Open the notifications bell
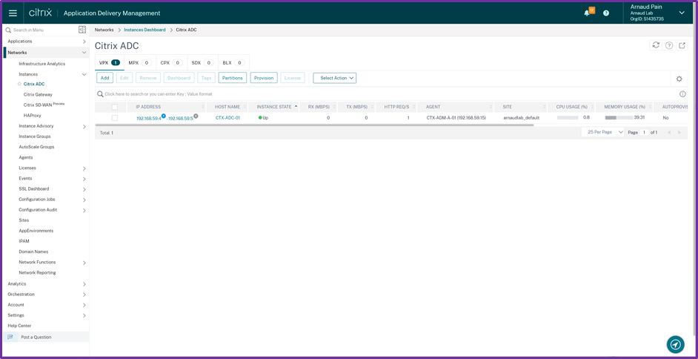The height and width of the screenshot is (359, 698). pyautogui.click(x=587, y=13)
